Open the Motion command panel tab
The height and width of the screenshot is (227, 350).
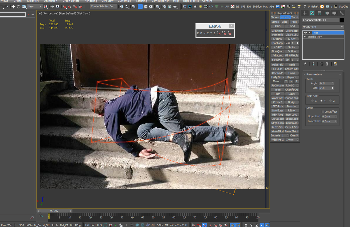pos(327,13)
